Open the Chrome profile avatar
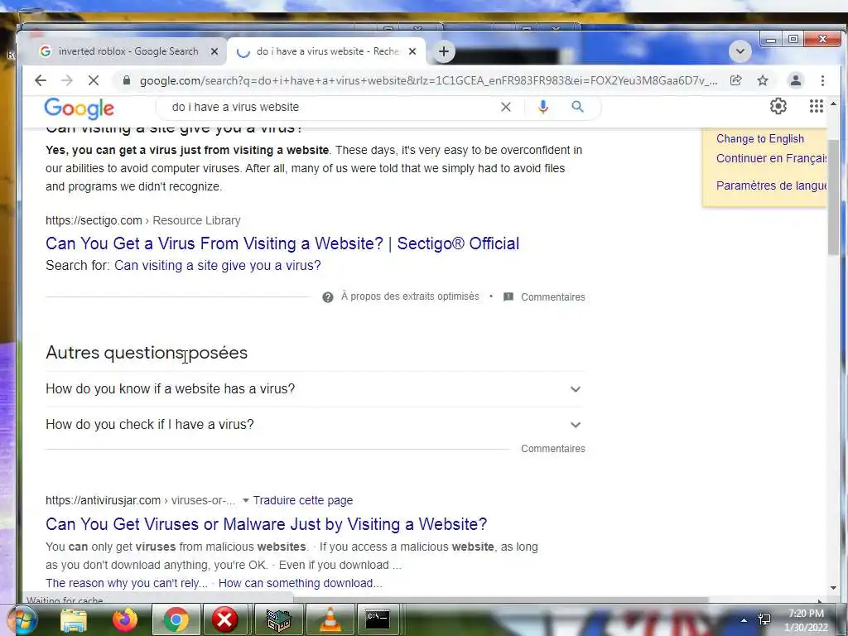Viewport: 848px width, 636px height. pos(796,80)
